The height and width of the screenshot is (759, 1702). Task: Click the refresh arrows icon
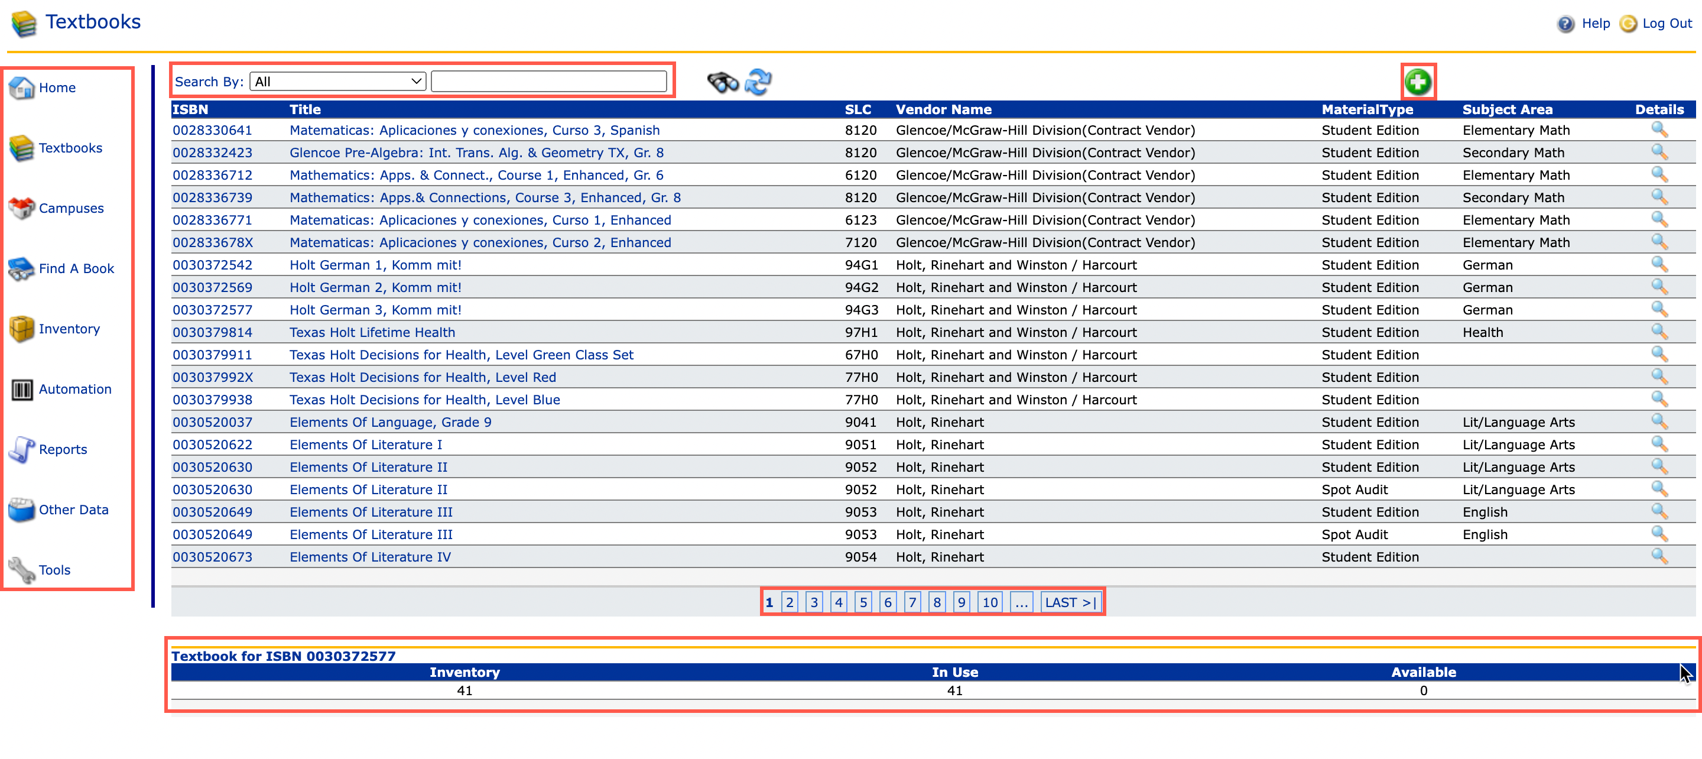coord(758,82)
